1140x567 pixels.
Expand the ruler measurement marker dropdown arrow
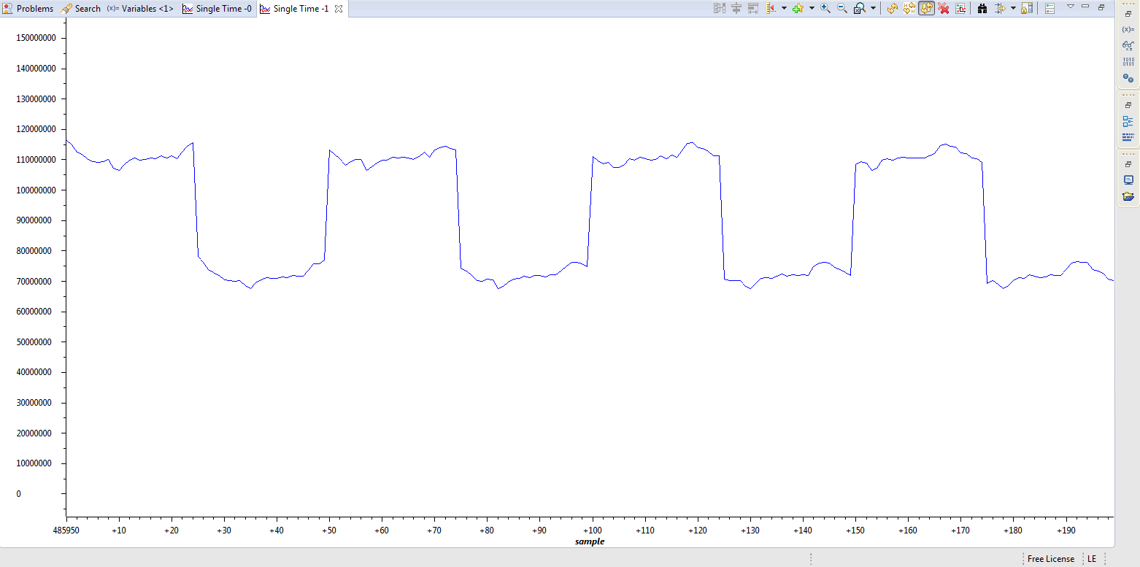pos(784,8)
